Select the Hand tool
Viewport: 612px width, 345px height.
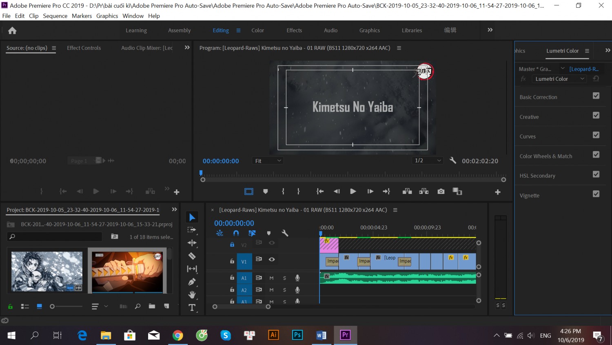[192, 294]
